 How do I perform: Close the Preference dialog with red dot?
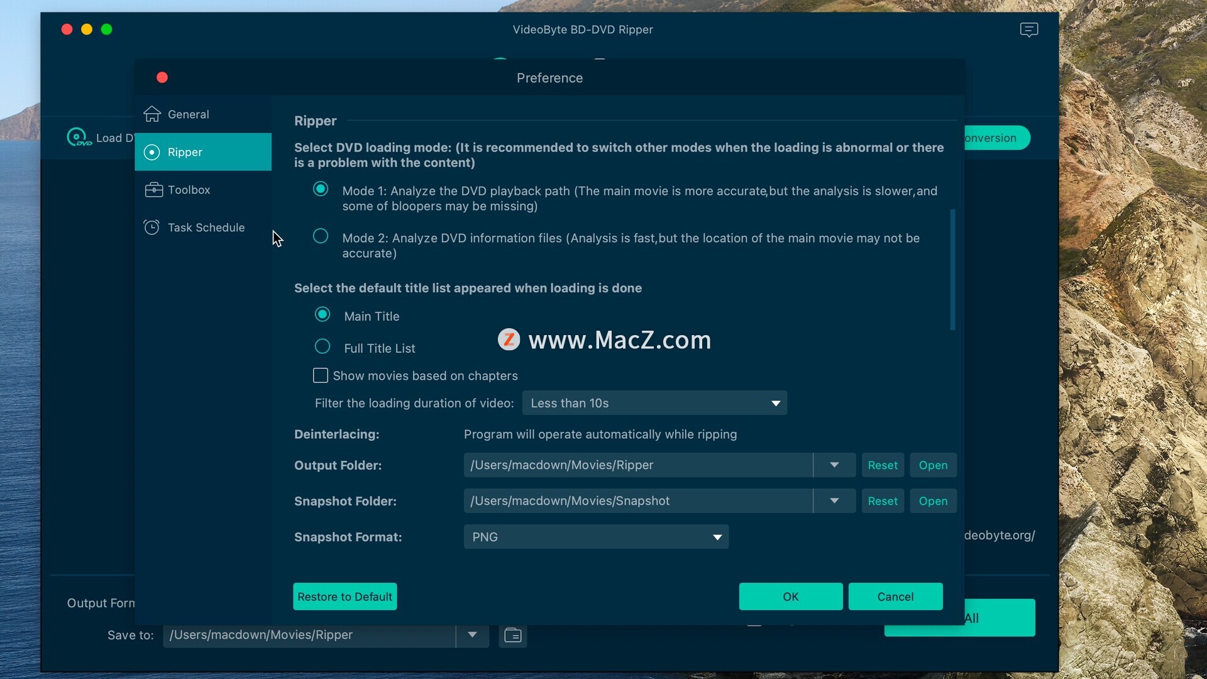coord(162,77)
